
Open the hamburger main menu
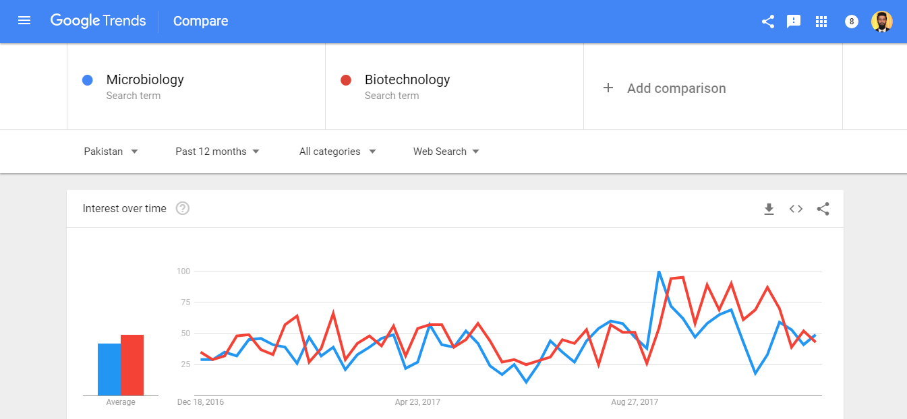point(24,21)
